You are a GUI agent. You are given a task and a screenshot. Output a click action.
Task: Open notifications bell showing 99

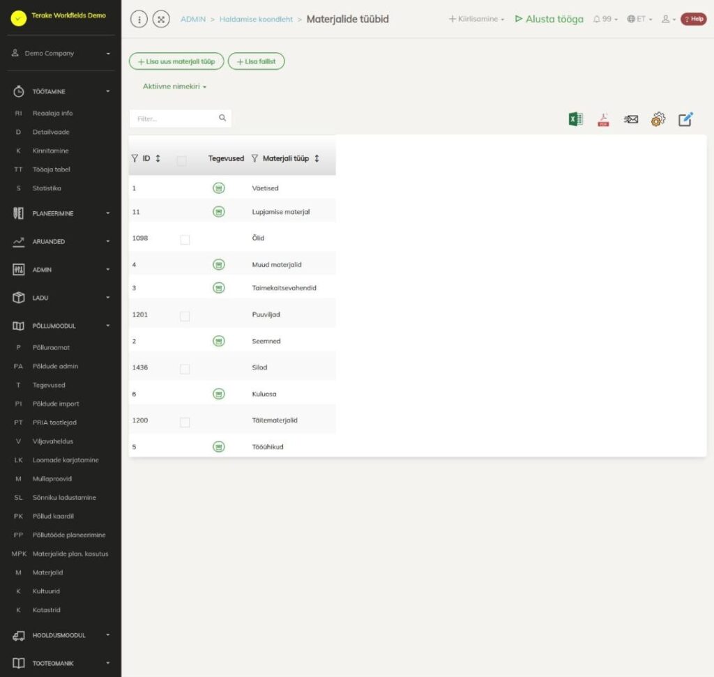tap(605, 19)
